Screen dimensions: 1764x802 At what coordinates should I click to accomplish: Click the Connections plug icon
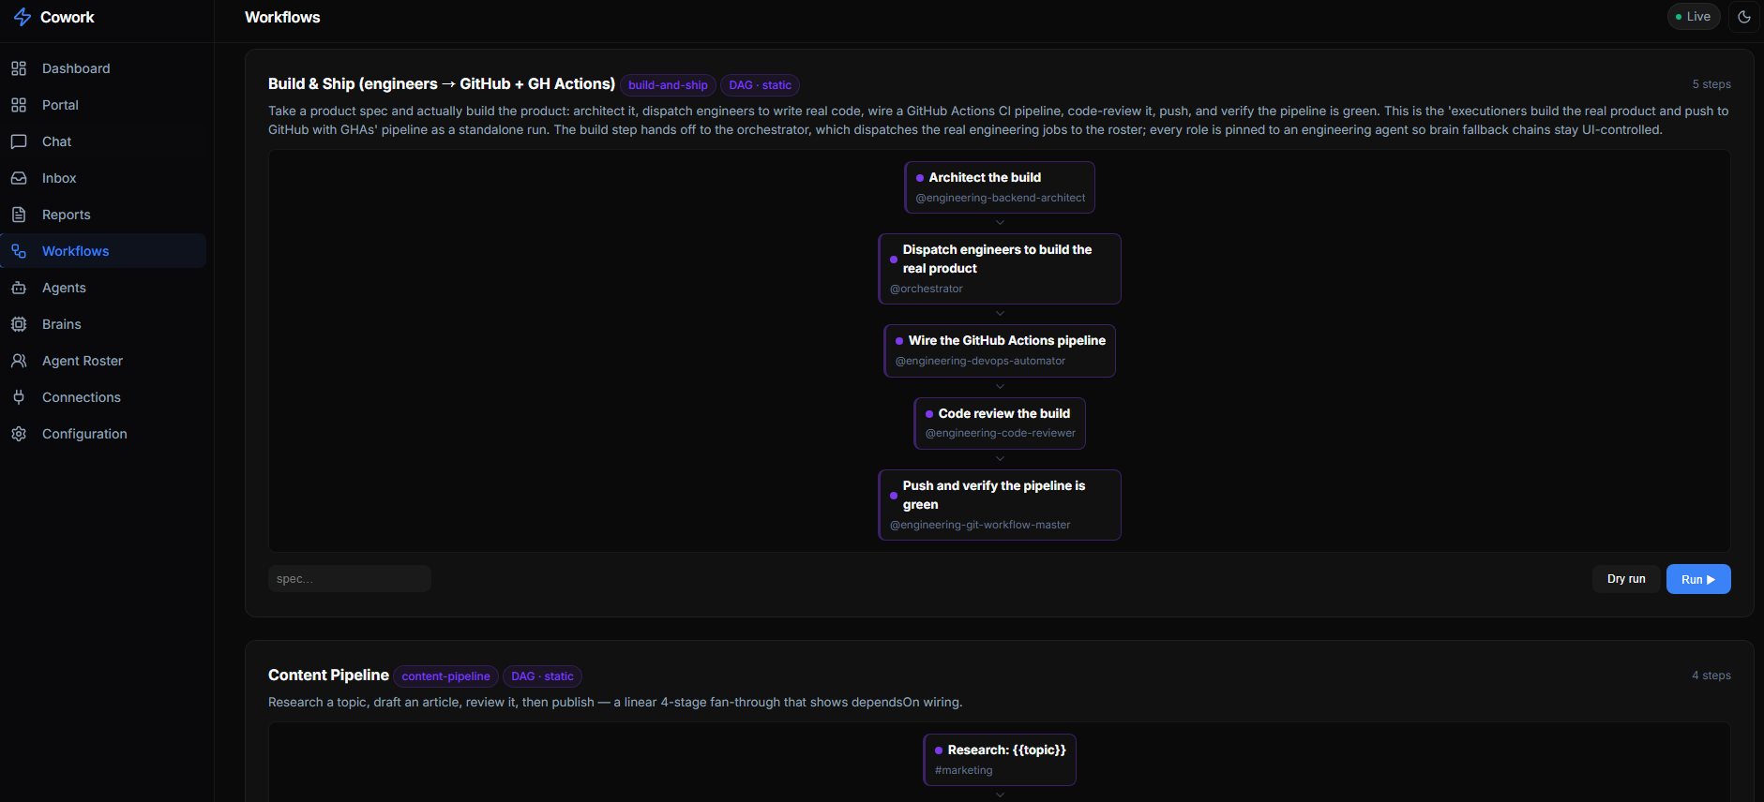coord(19,397)
